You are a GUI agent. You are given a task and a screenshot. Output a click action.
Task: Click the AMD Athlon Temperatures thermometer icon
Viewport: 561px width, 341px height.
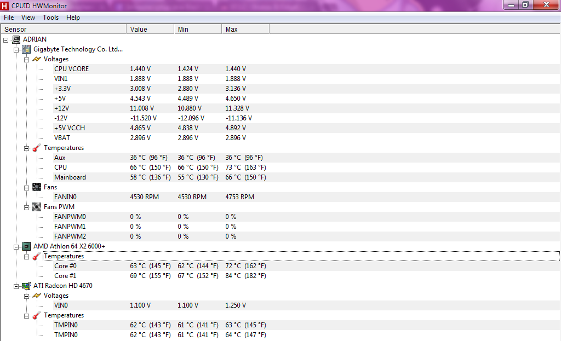point(37,256)
